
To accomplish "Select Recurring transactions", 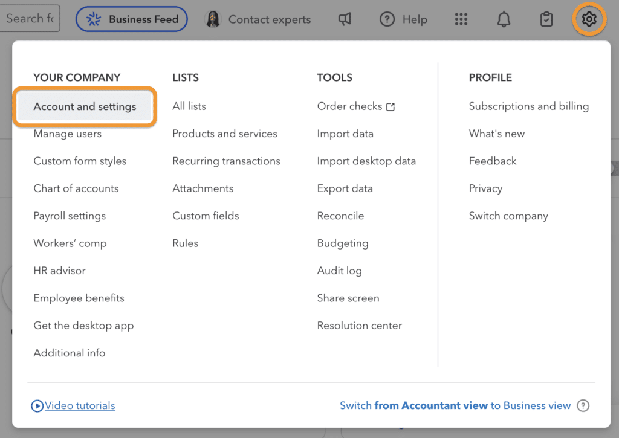I will tap(226, 161).
